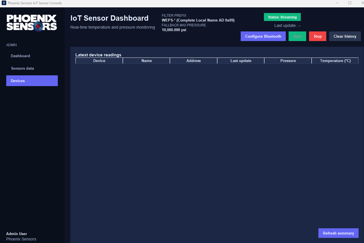Click the Name column header
The height and width of the screenshot is (243, 364).
tap(147, 61)
